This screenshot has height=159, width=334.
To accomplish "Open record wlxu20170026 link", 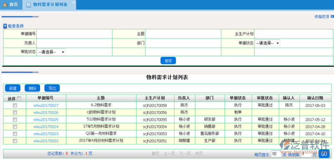I will [46, 113].
